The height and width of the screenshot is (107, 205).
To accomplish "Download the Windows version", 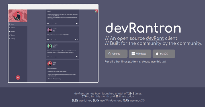I will pyautogui.click(x=140, y=54).
